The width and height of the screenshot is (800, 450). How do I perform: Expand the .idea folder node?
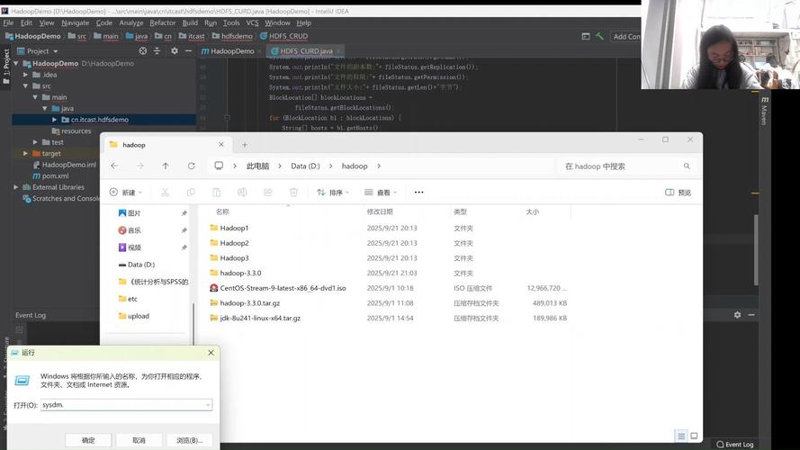click(25, 75)
